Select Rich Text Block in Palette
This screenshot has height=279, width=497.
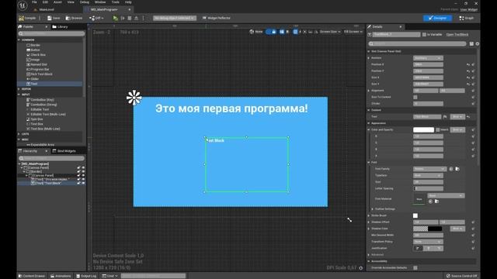(x=40, y=74)
